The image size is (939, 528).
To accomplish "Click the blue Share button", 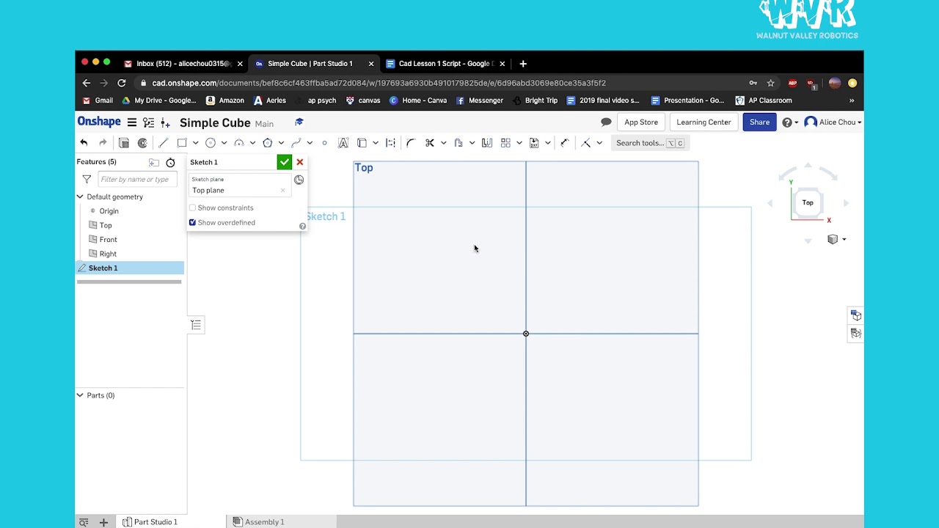I will coord(759,122).
